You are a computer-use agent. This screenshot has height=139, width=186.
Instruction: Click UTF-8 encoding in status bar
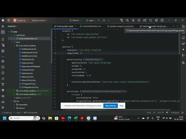[160, 113]
